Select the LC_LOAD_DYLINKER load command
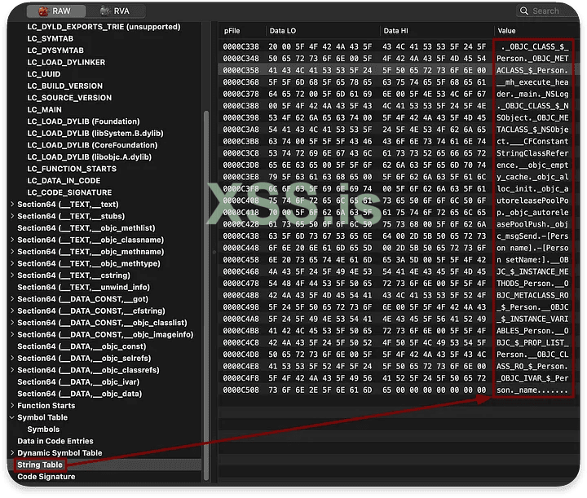Viewport: 587px width, 498px height. pyautogui.click(x=66, y=62)
